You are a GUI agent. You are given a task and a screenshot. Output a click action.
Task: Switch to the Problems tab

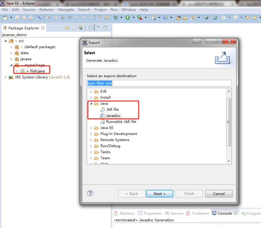coord(198,213)
